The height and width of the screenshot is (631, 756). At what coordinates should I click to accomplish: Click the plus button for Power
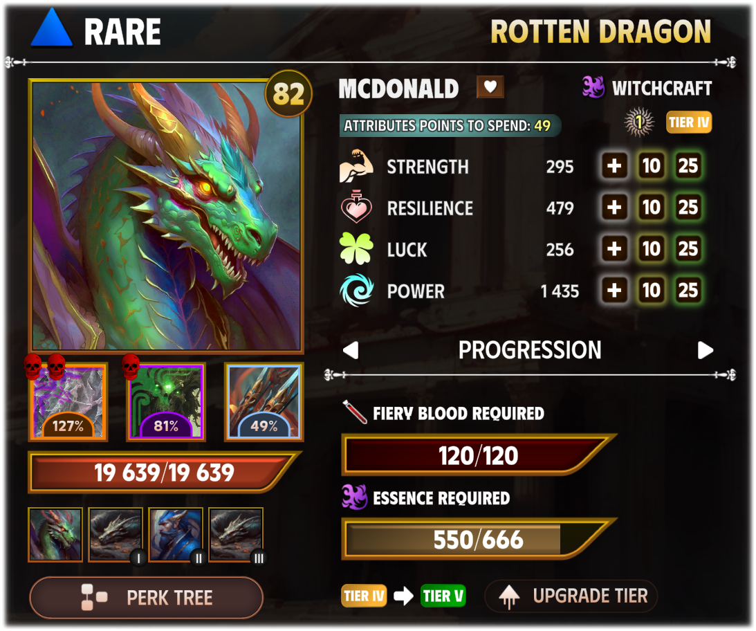pos(614,291)
